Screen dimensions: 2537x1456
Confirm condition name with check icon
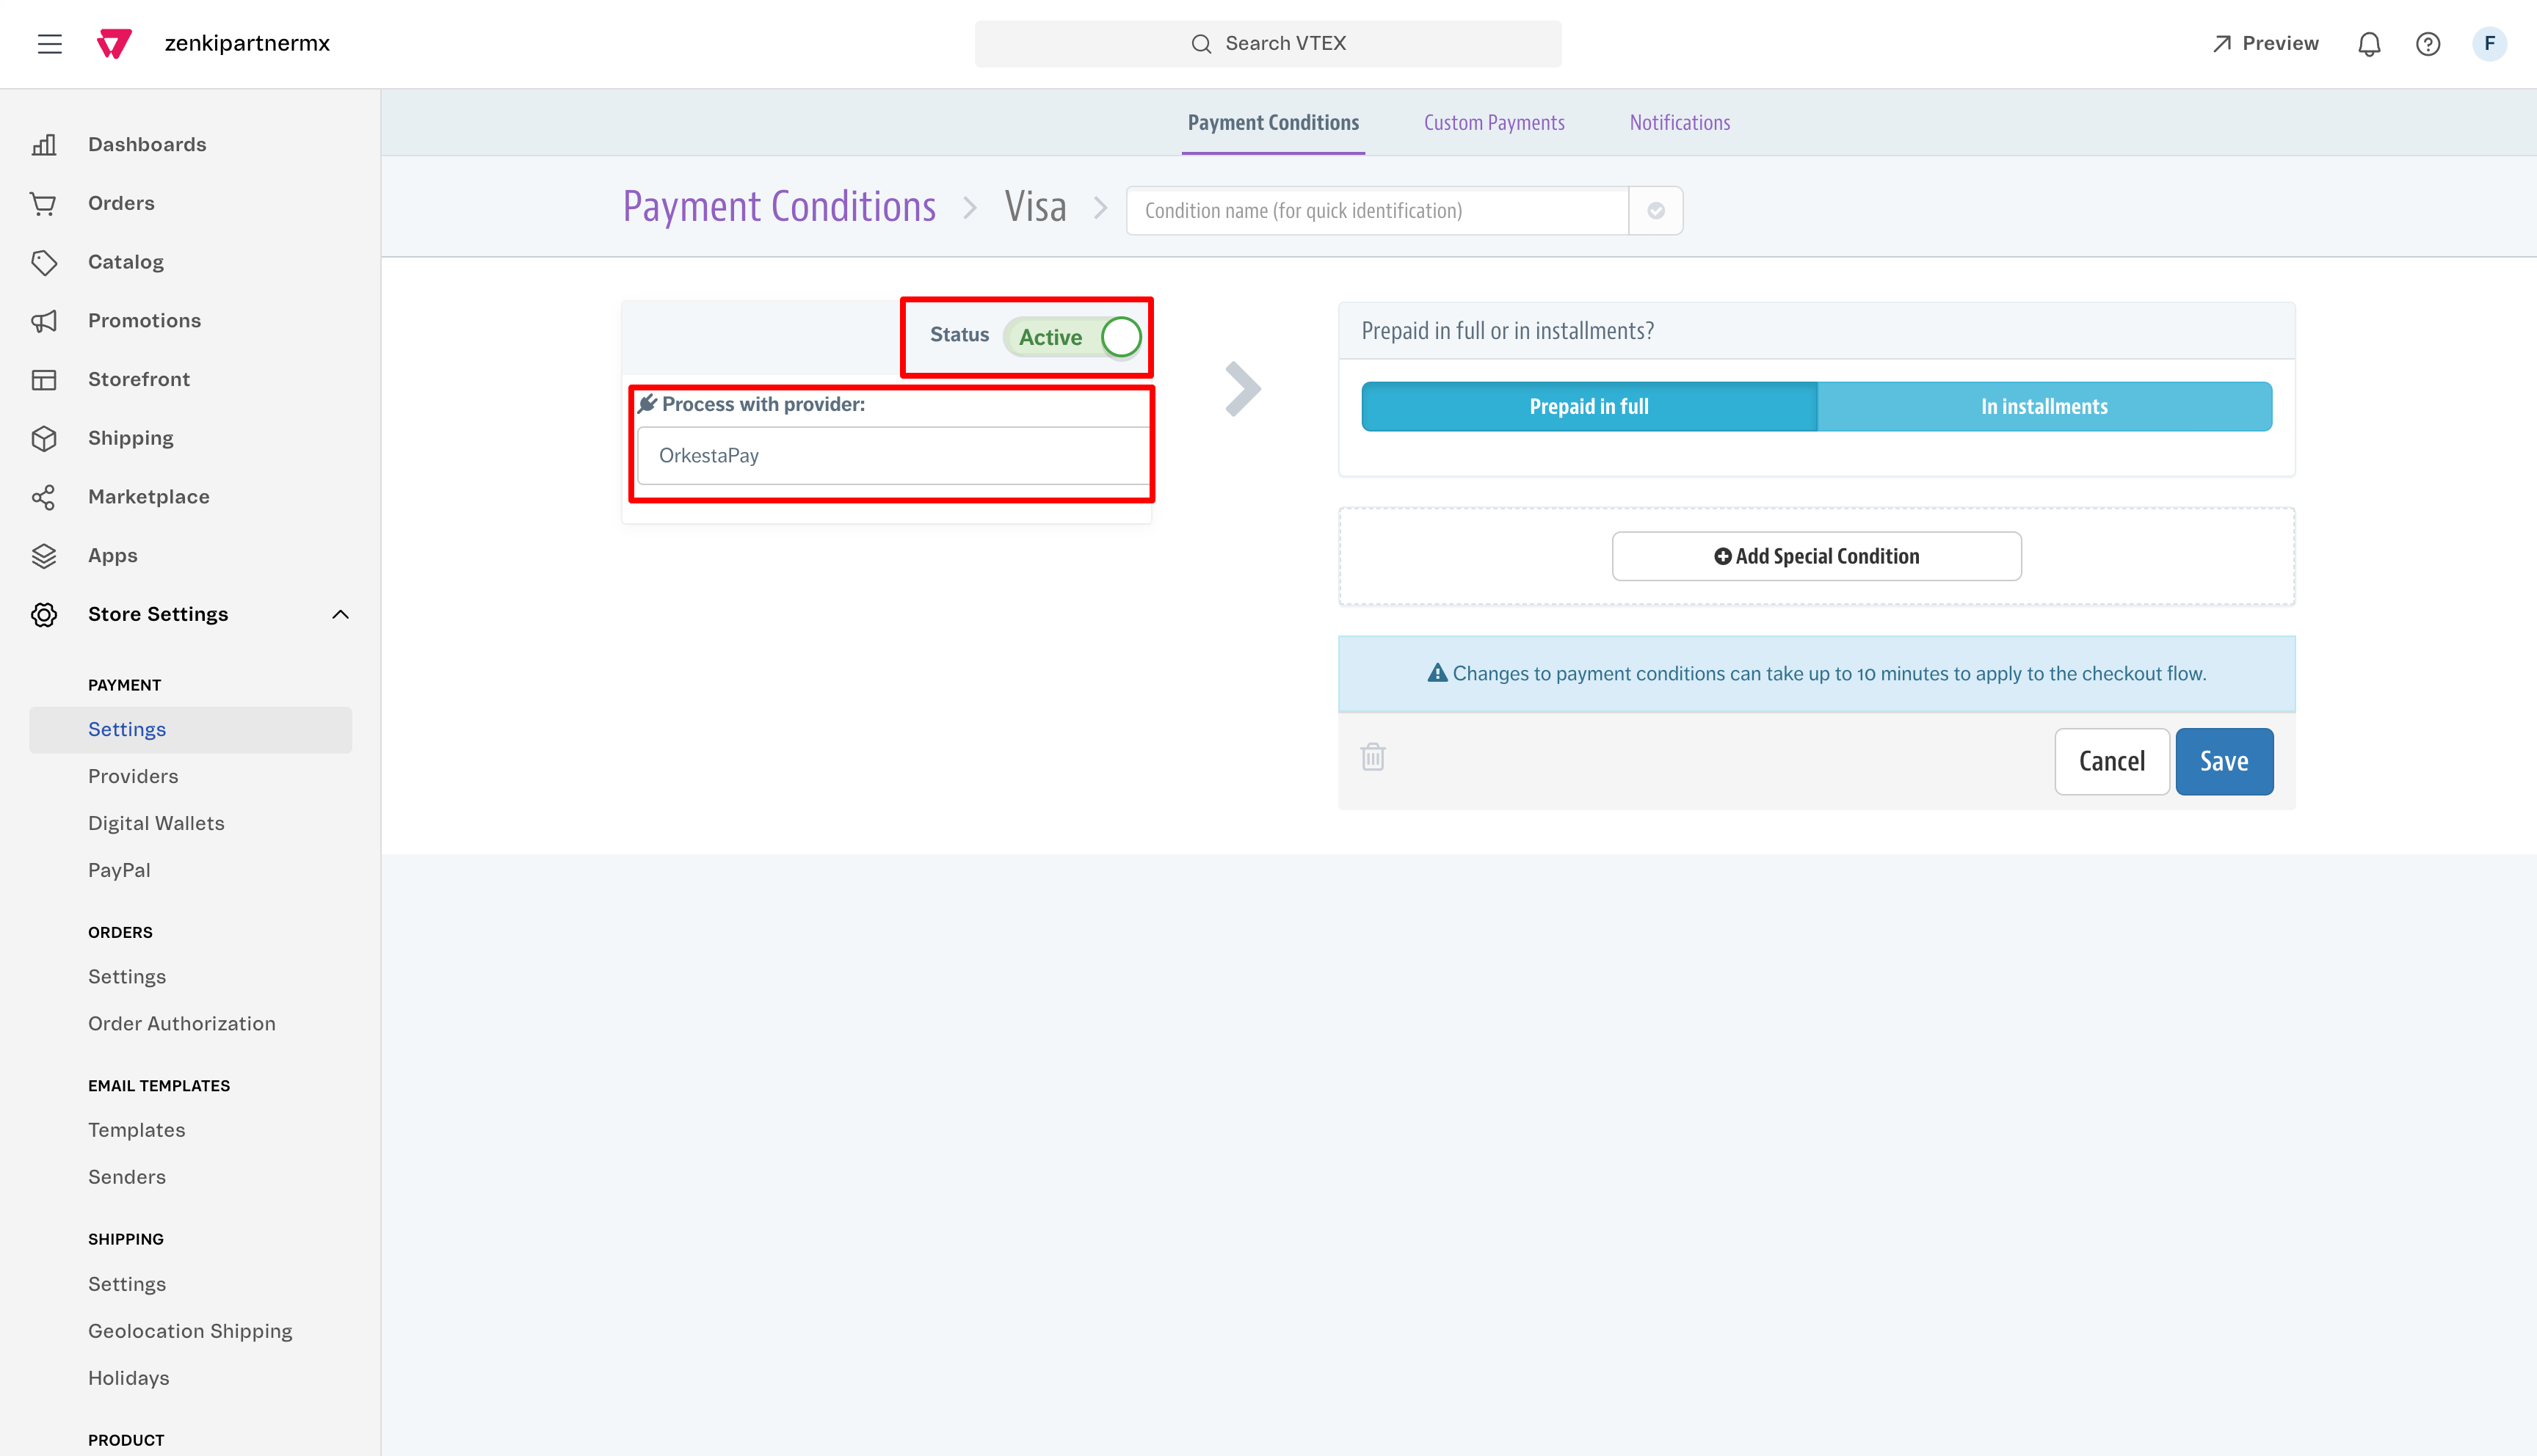point(1656,211)
